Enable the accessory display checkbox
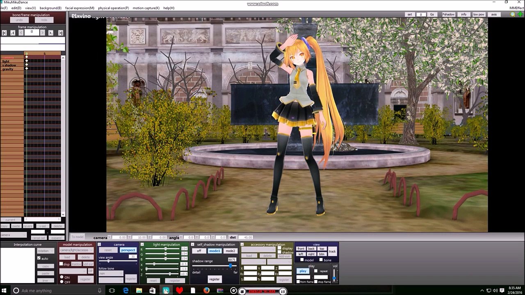Viewport: 525px width, 295px height. (x=280, y=248)
